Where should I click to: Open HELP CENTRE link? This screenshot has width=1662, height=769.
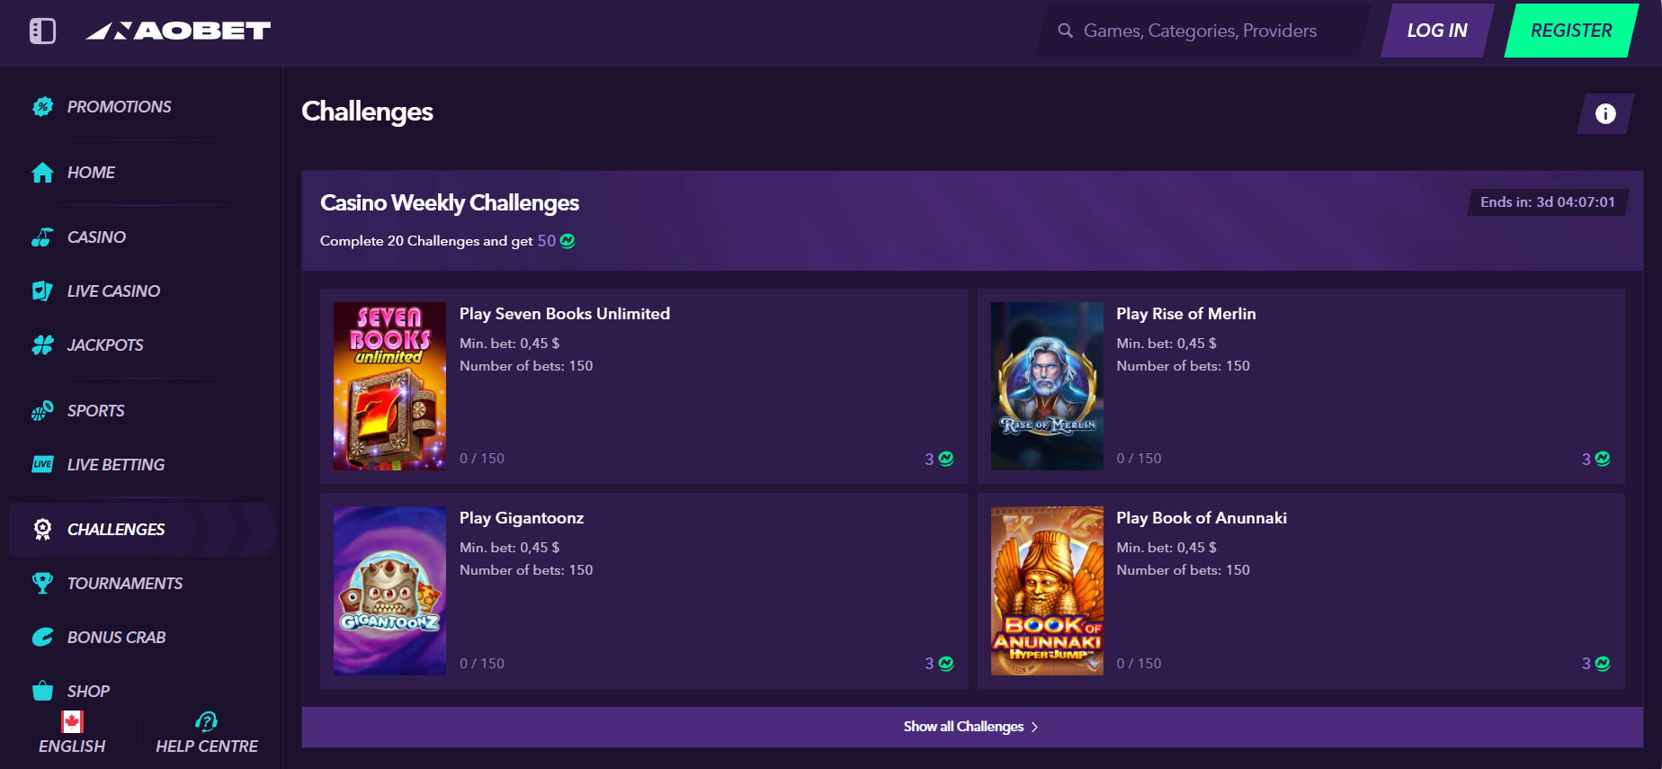207,747
